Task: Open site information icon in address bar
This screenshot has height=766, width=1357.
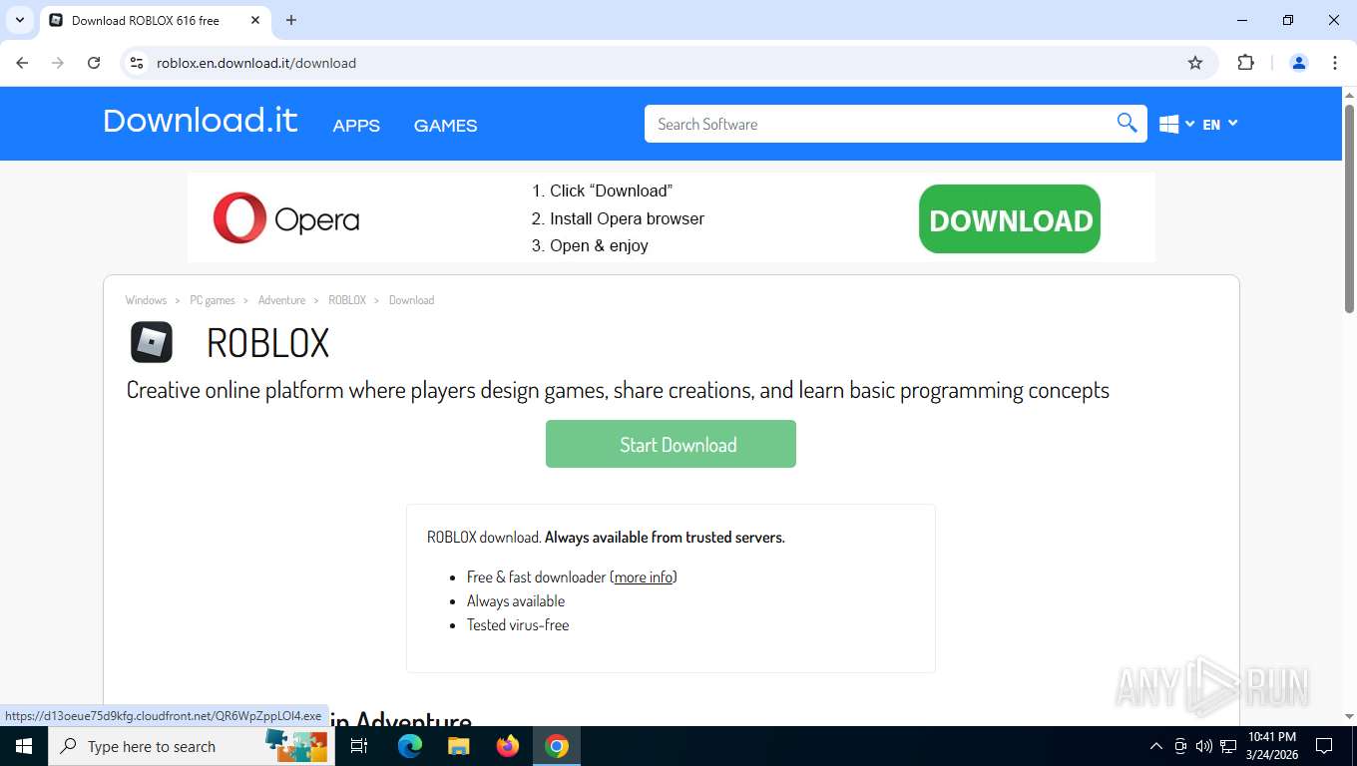Action: 137,63
